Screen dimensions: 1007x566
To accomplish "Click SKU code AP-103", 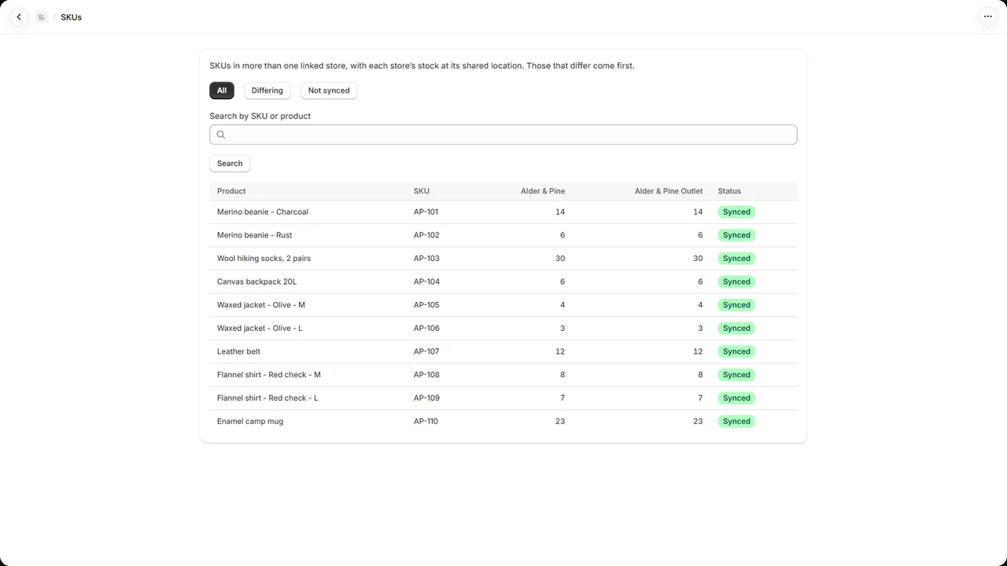I will click(426, 259).
